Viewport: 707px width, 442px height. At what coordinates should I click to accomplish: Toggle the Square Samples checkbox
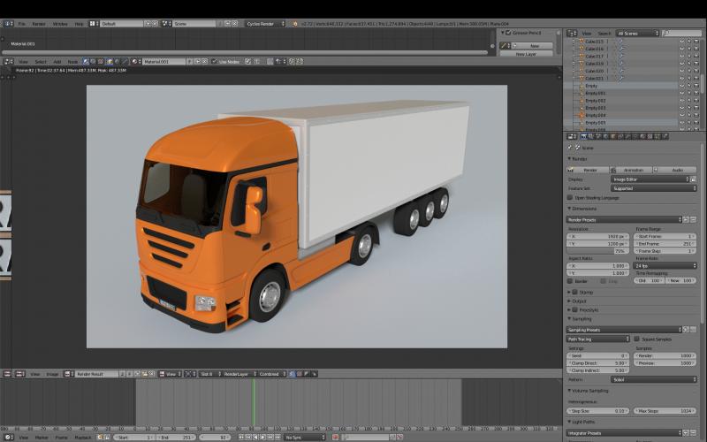point(636,339)
